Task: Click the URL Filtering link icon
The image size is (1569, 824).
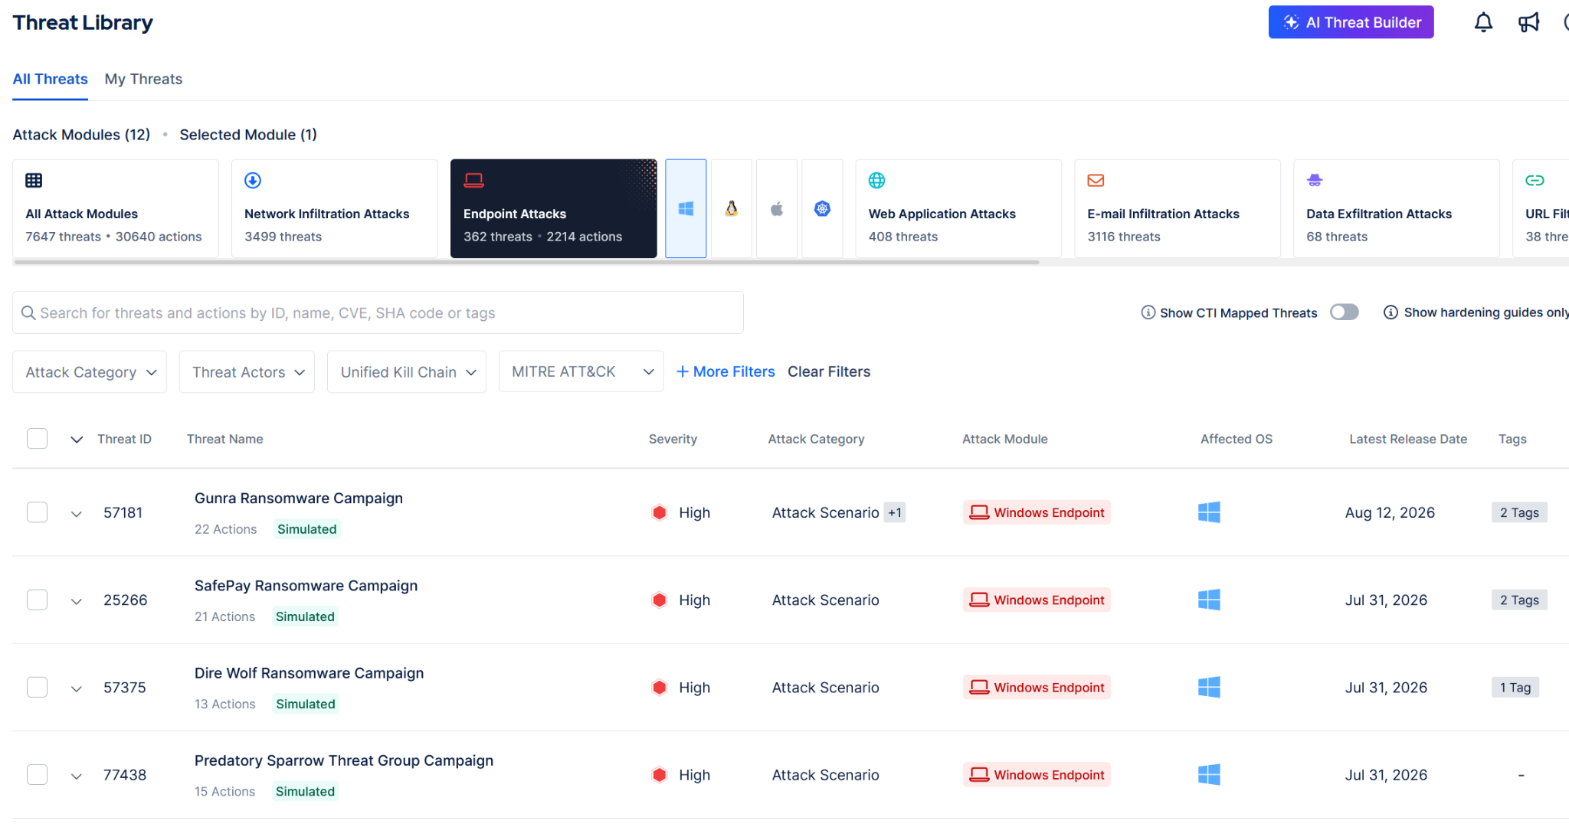Action: (x=1535, y=180)
